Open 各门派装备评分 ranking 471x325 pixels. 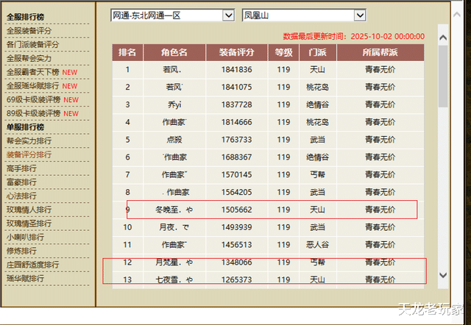point(32,44)
